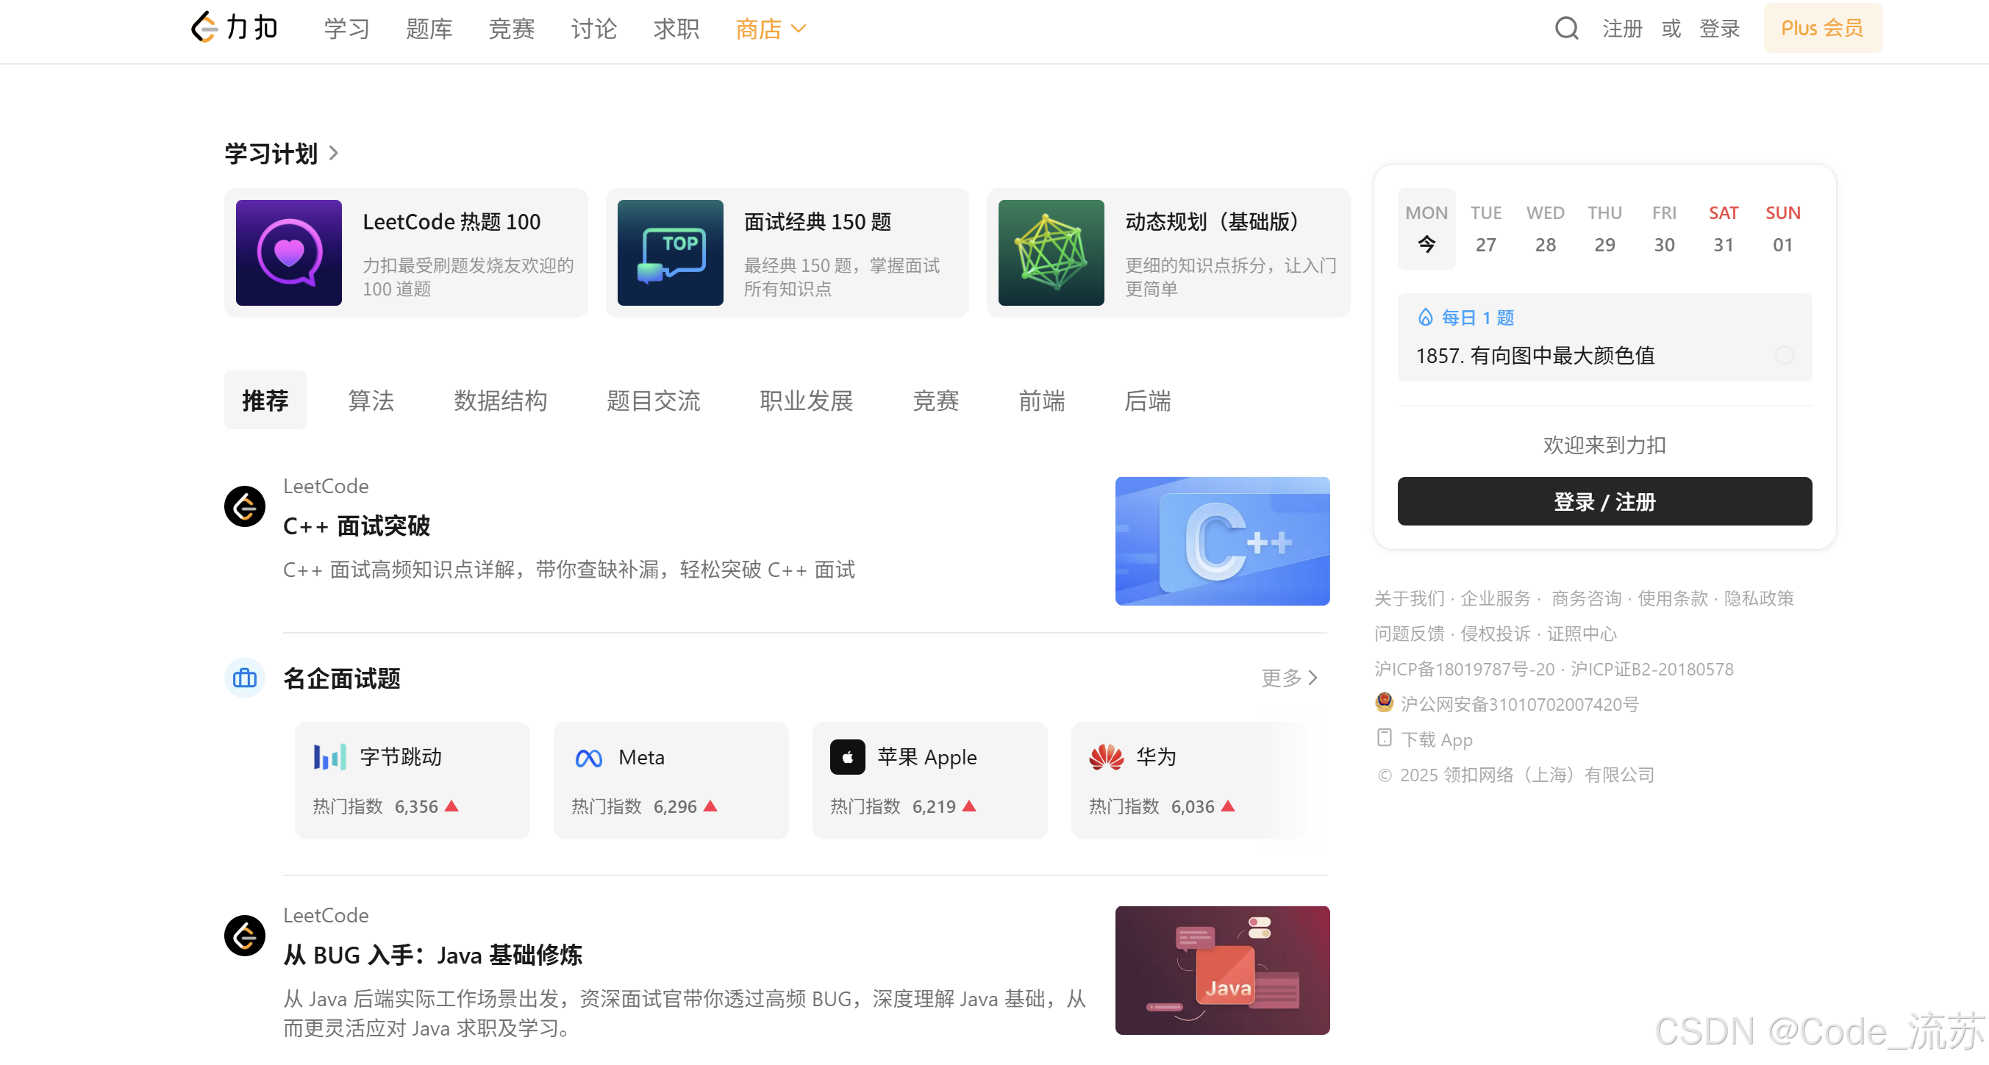Click the Meta company logo icon
Screen dimensions: 1989x1065
(x=588, y=758)
